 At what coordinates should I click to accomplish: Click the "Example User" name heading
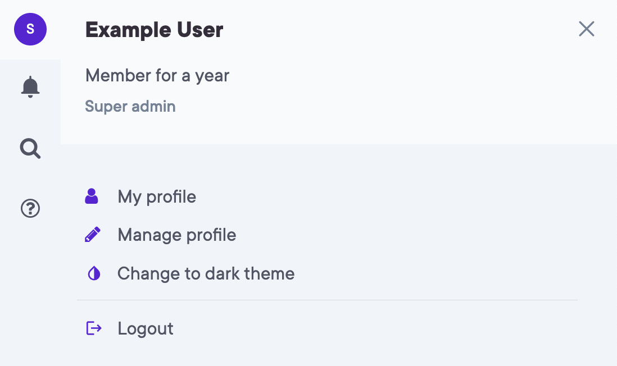click(x=154, y=30)
